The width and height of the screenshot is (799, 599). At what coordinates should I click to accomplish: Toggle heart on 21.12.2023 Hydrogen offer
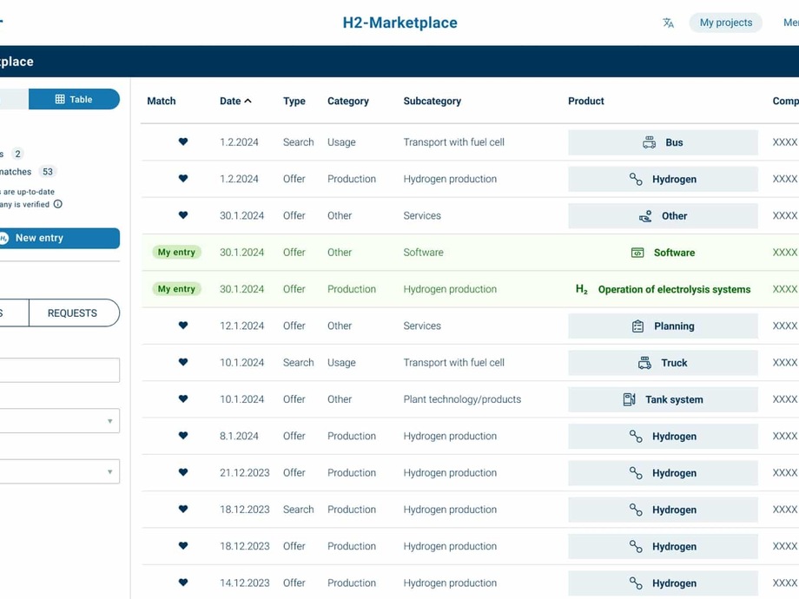[x=183, y=473]
